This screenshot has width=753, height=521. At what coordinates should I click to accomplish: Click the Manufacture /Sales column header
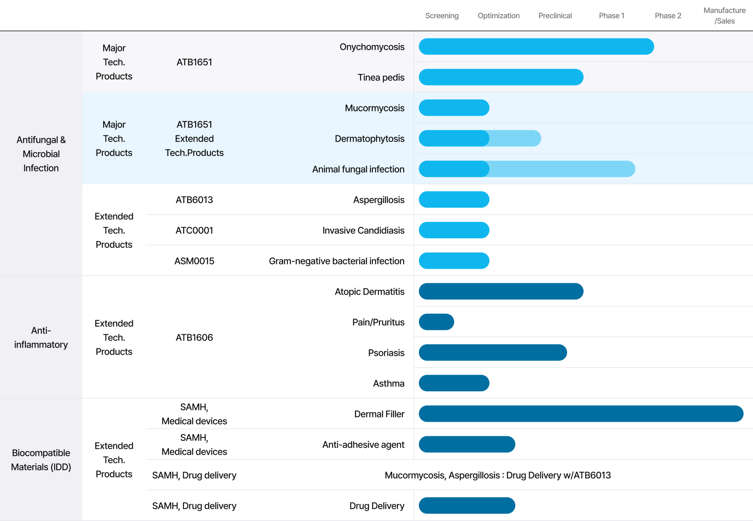click(x=724, y=16)
